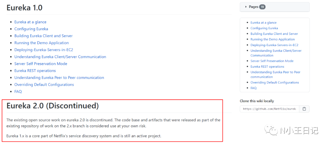This screenshot has height=145, width=329.
Task: Select 'Configuring Eureka' in sidebar
Action: 264,28
